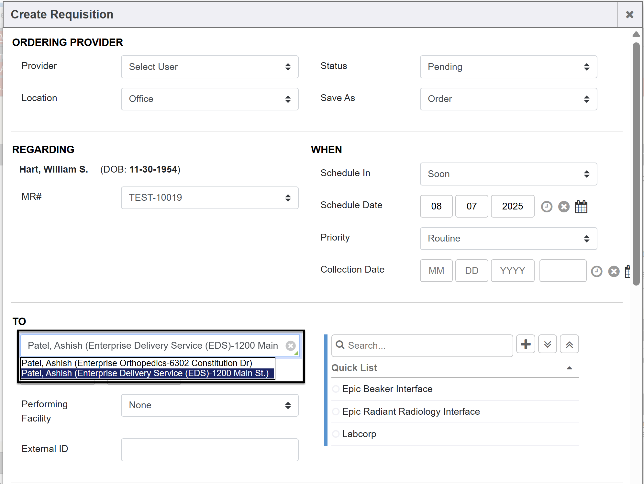Expand the Priority dropdown set to Routine
644x484 pixels.
tap(508, 239)
